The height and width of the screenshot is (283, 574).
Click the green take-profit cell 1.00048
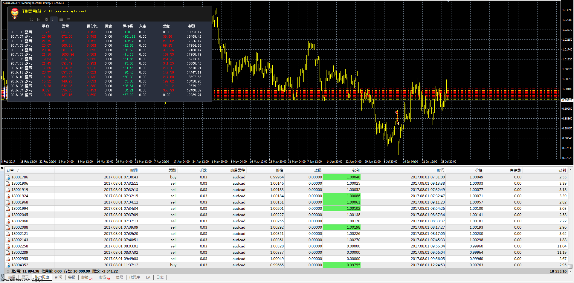click(342, 177)
